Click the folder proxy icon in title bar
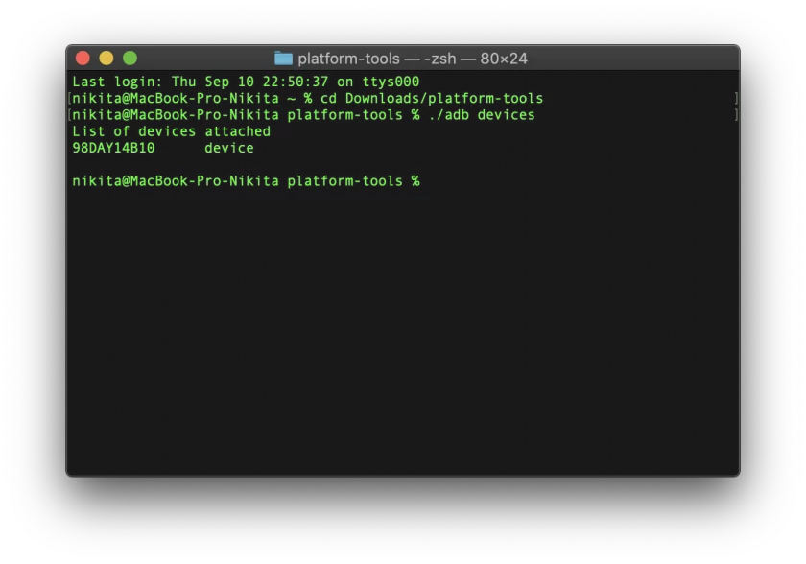Viewport: 806px width, 564px height. pyautogui.click(x=283, y=59)
